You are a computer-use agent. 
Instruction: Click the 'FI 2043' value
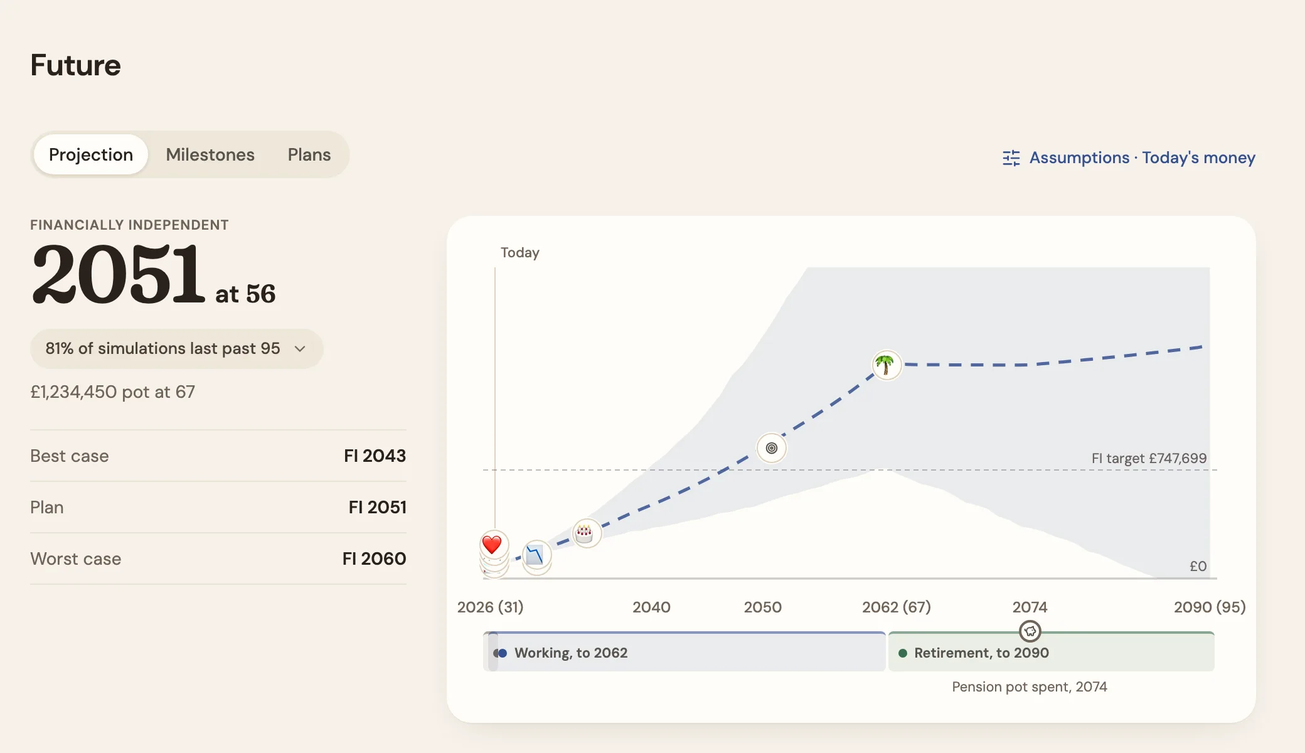pos(375,456)
